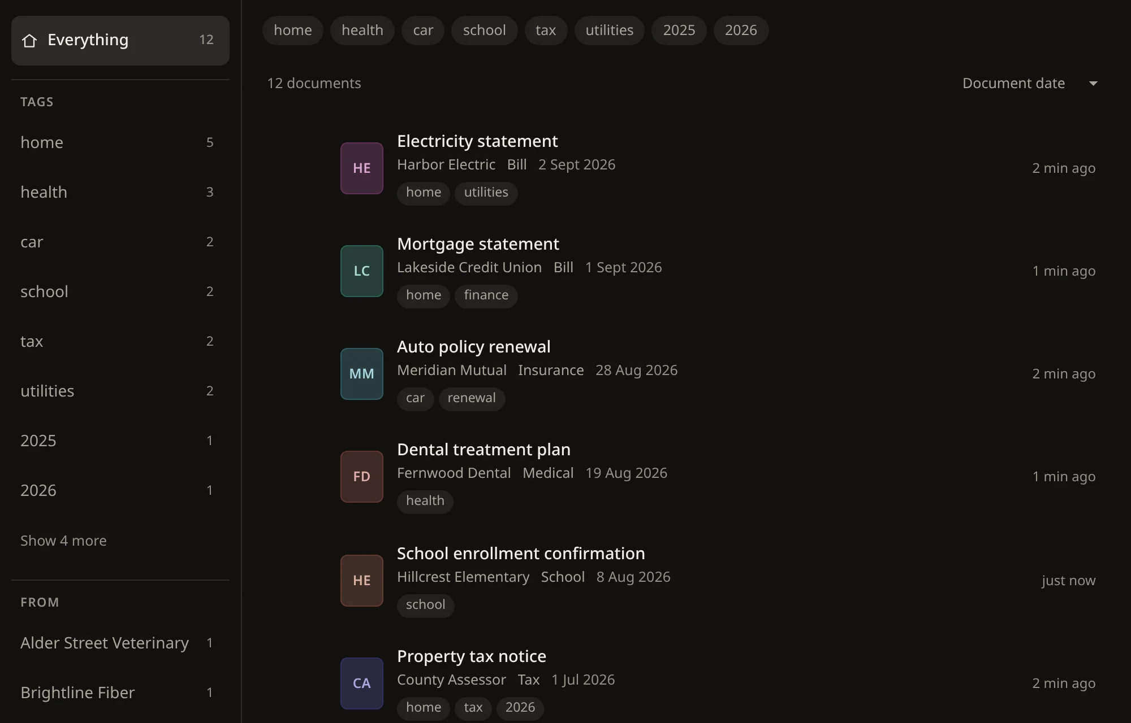This screenshot has width=1131, height=723.
Task: Open the Electricity statement document
Action: (x=477, y=141)
